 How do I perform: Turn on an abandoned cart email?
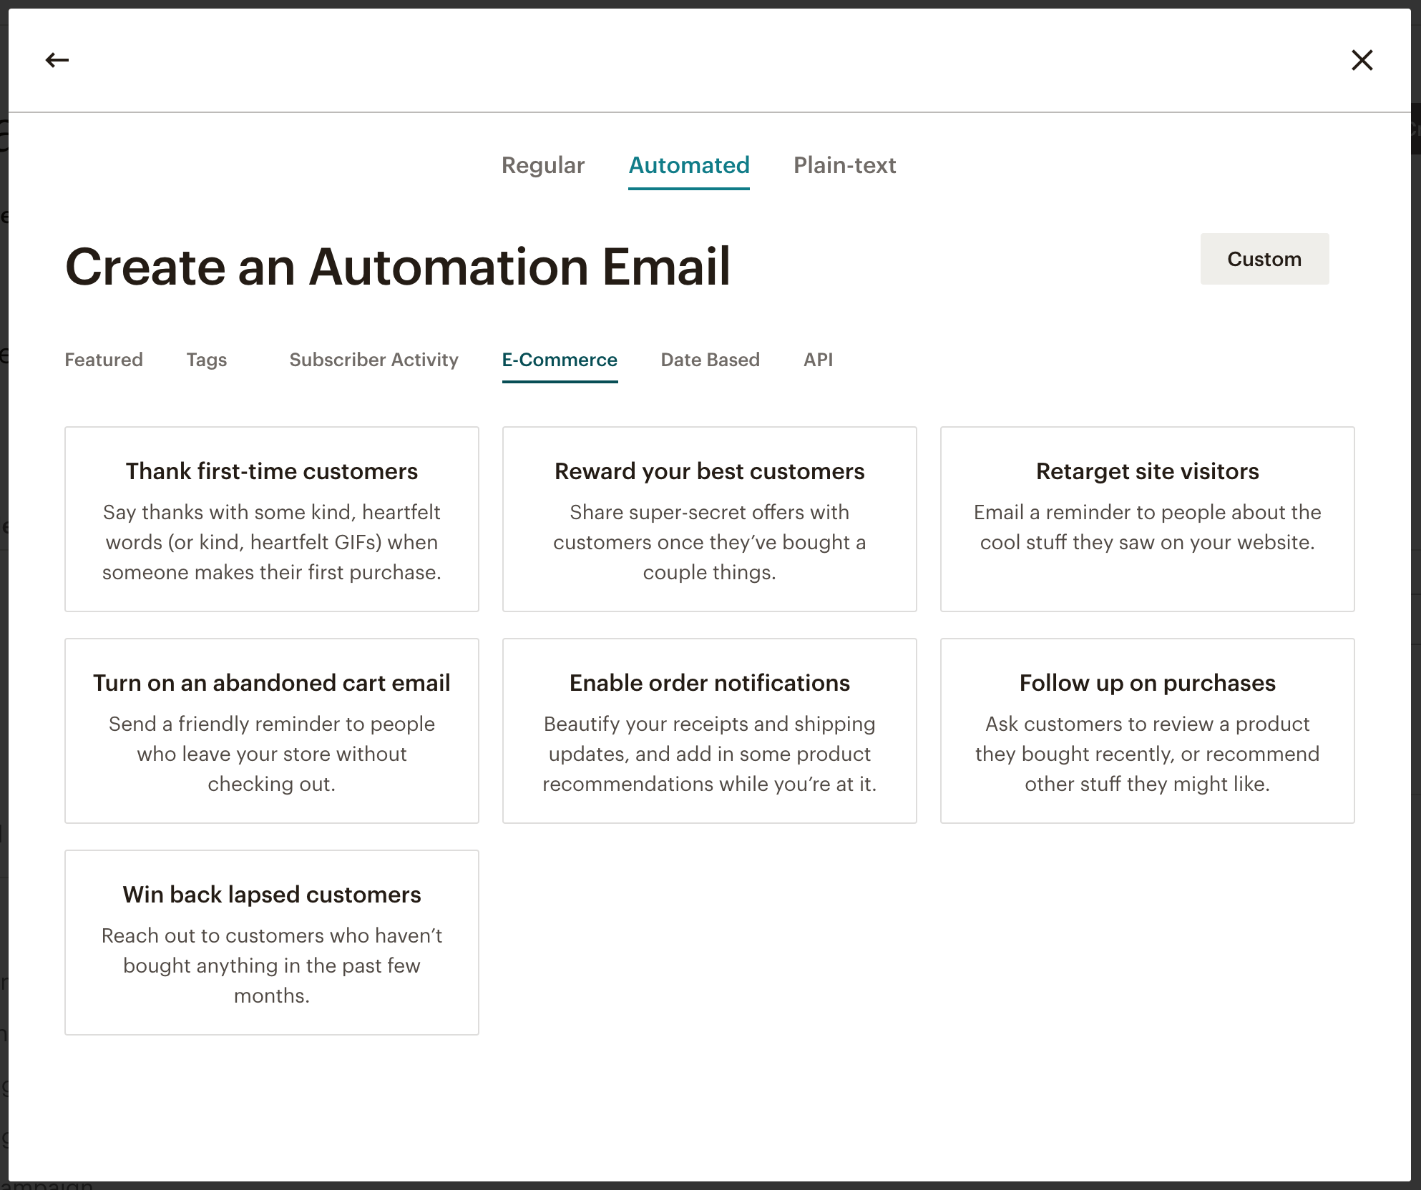tap(272, 731)
